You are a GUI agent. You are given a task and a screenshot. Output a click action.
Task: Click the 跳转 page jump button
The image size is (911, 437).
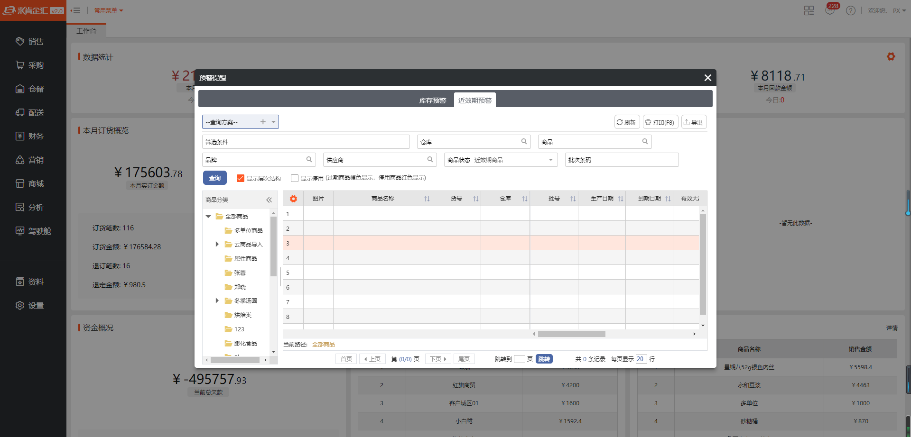coord(544,359)
